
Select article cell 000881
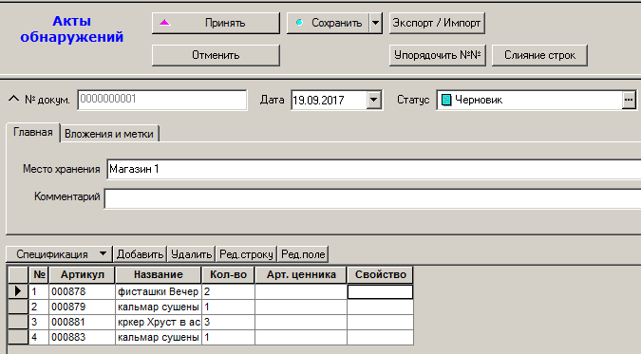[83, 322]
